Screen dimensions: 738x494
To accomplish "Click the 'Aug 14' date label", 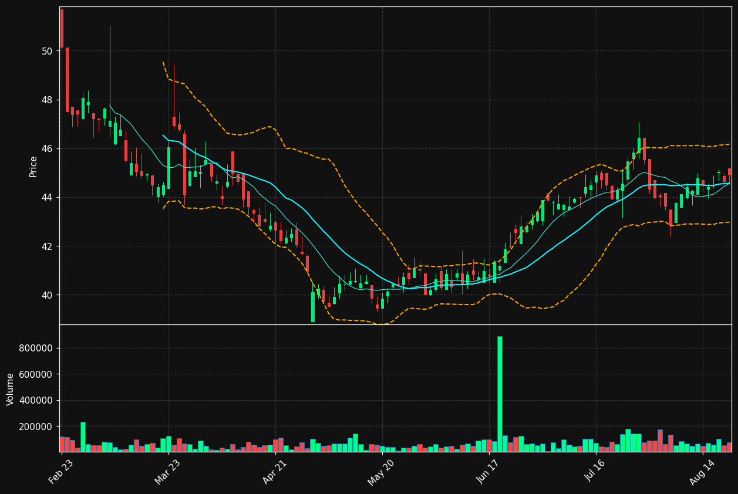I will coord(702,472).
